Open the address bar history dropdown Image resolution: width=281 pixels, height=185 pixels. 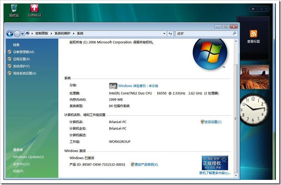point(164,33)
